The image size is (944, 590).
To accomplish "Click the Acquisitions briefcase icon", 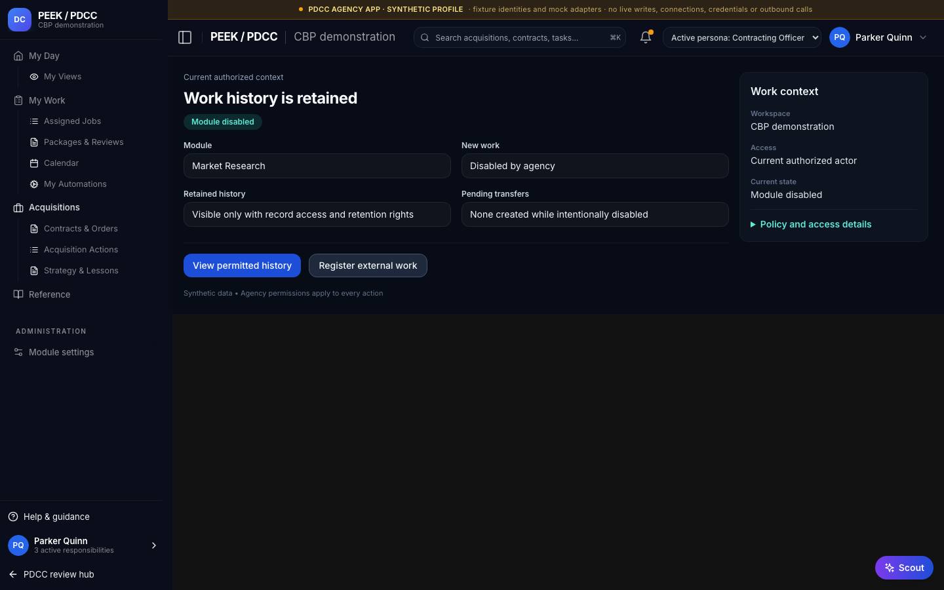I will (x=18, y=208).
